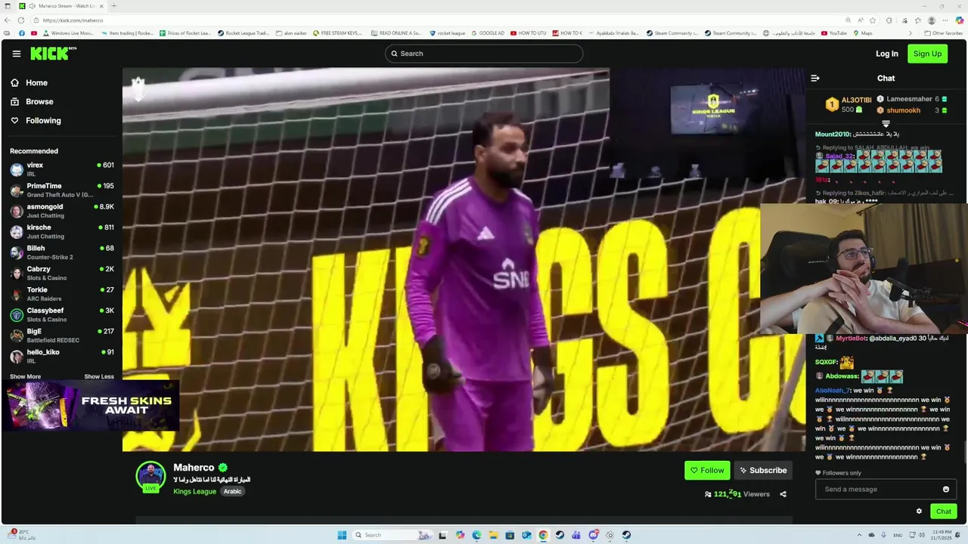
Task: Open the Kings League category link
Action: (194, 492)
